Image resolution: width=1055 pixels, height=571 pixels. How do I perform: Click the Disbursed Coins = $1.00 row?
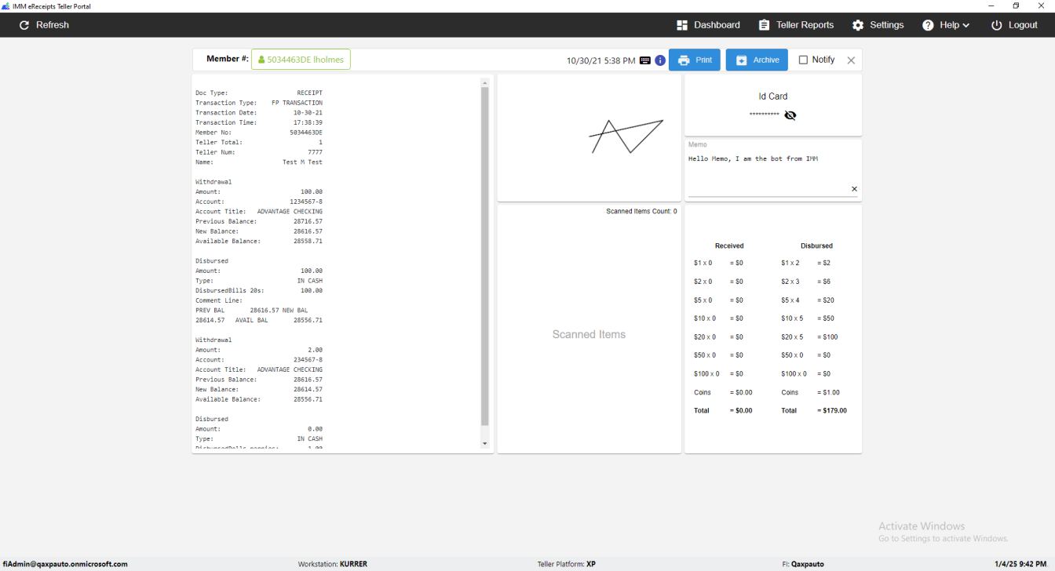point(810,392)
